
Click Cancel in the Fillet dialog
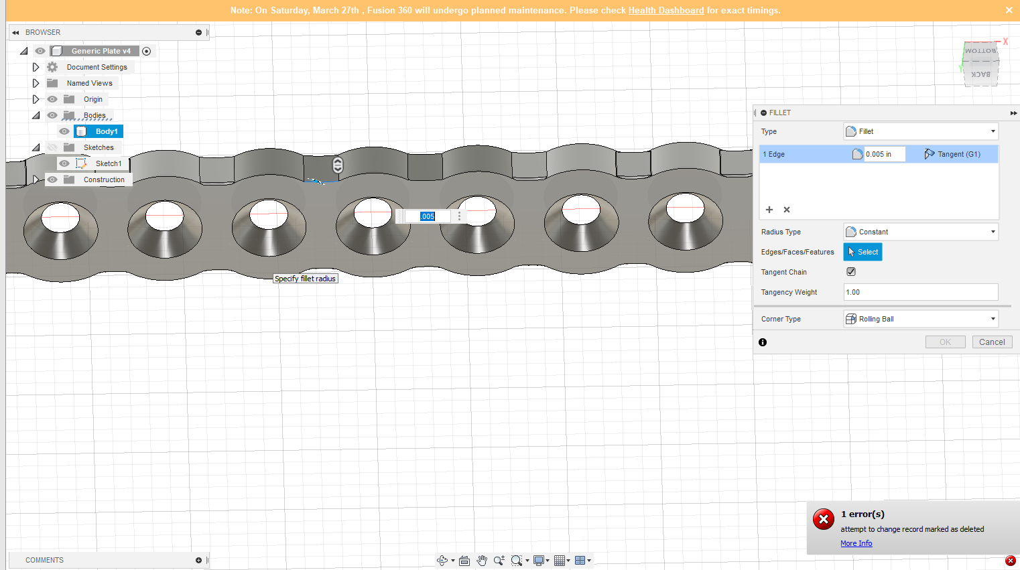[x=992, y=342]
